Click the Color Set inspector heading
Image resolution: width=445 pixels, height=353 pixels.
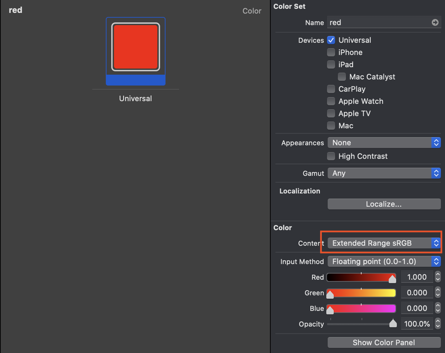289,6
